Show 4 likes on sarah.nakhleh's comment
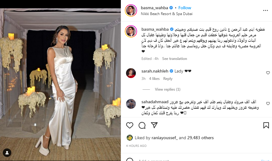 [x=154, y=79]
